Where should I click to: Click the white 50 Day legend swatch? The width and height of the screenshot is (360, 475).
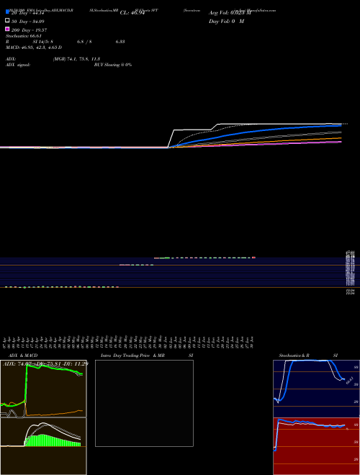coord(7,21)
